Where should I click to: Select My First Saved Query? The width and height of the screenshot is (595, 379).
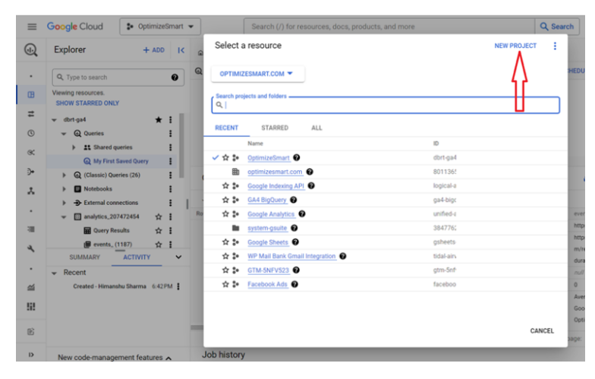pos(121,161)
